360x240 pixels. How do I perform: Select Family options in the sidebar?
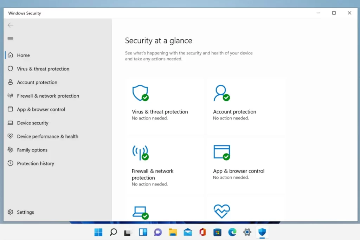pyautogui.click(x=32, y=150)
